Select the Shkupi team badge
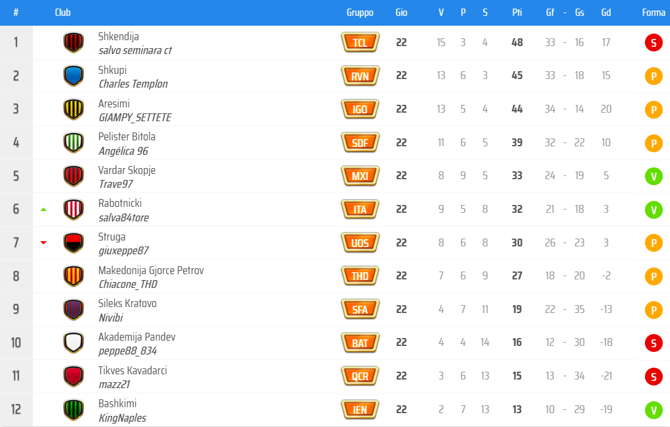This screenshot has height=427, width=670. pos(73,75)
